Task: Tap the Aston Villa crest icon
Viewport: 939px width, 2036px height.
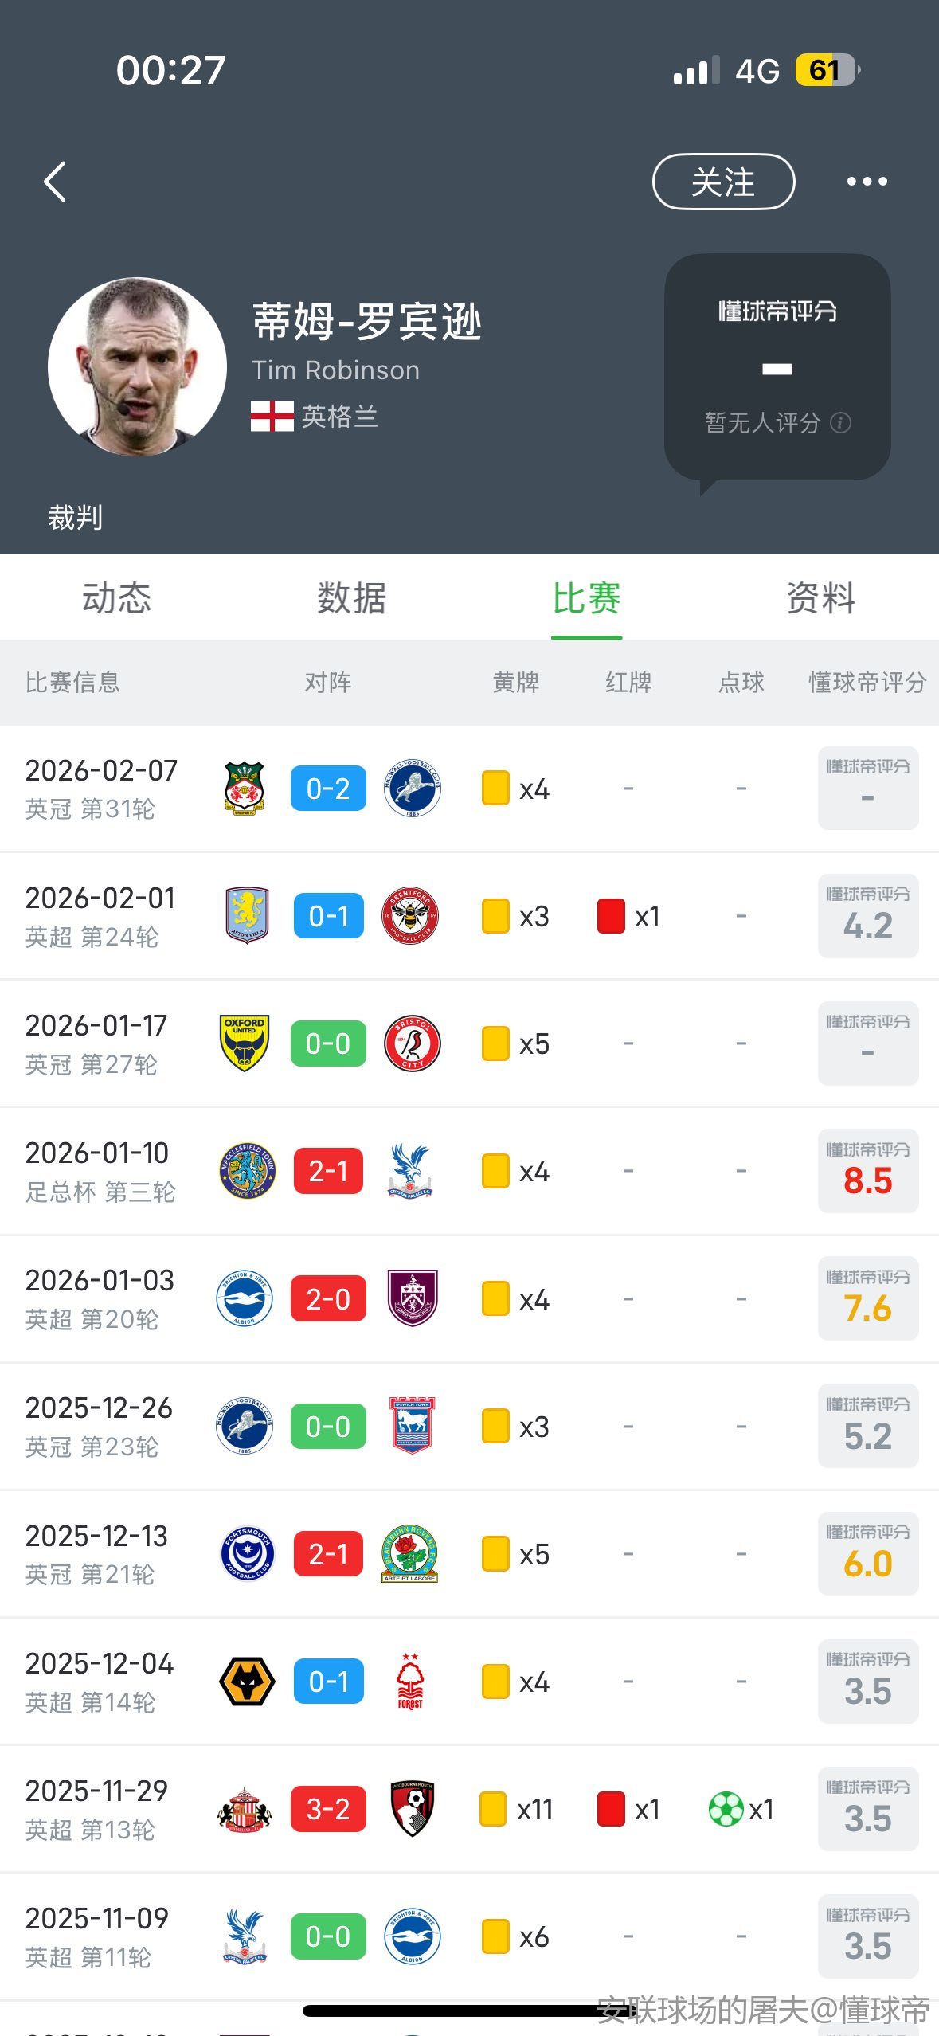Action: 247,916
